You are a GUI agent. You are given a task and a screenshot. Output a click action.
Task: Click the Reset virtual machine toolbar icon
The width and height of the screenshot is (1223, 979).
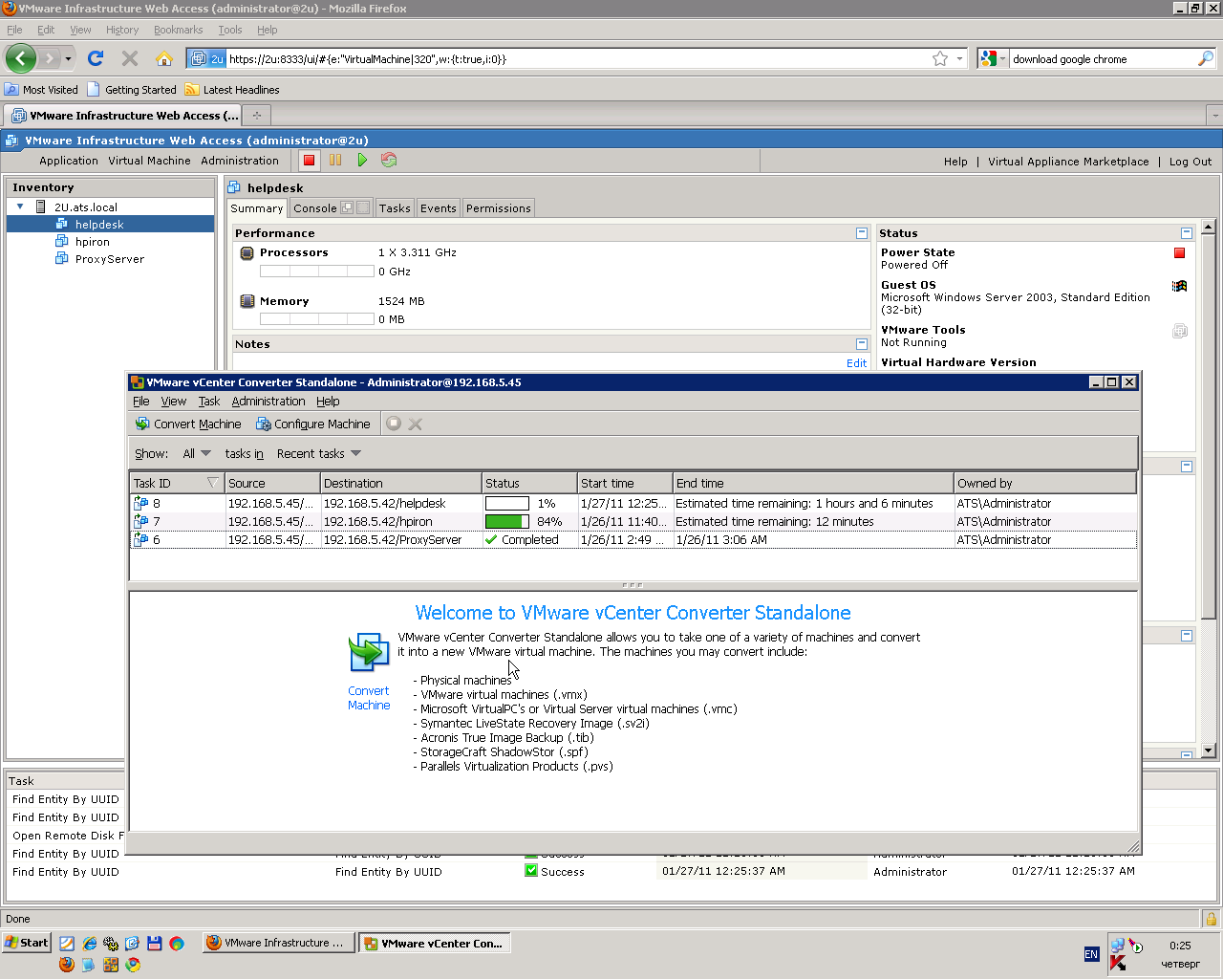[389, 161]
